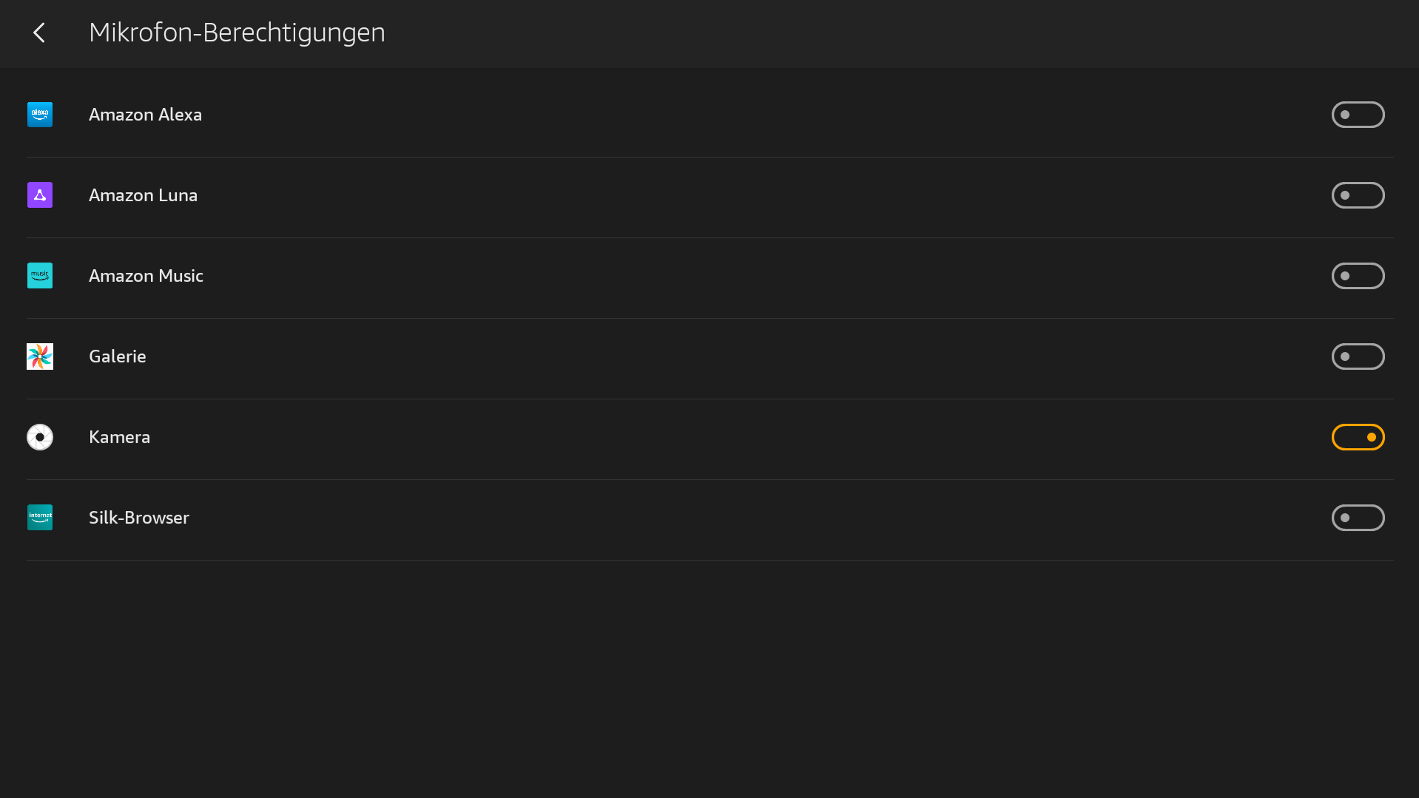Turn on Amazon Luna microphone toggle
Screen dimensions: 1419x798
pyautogui.click(x=1358, y=195)
